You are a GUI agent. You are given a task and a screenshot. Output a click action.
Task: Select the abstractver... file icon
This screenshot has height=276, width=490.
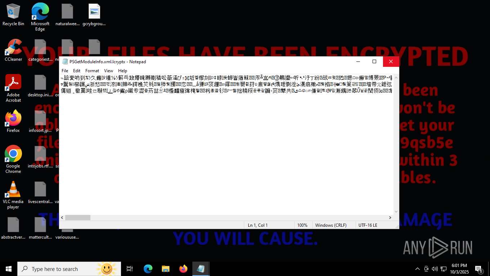point(13,228)
